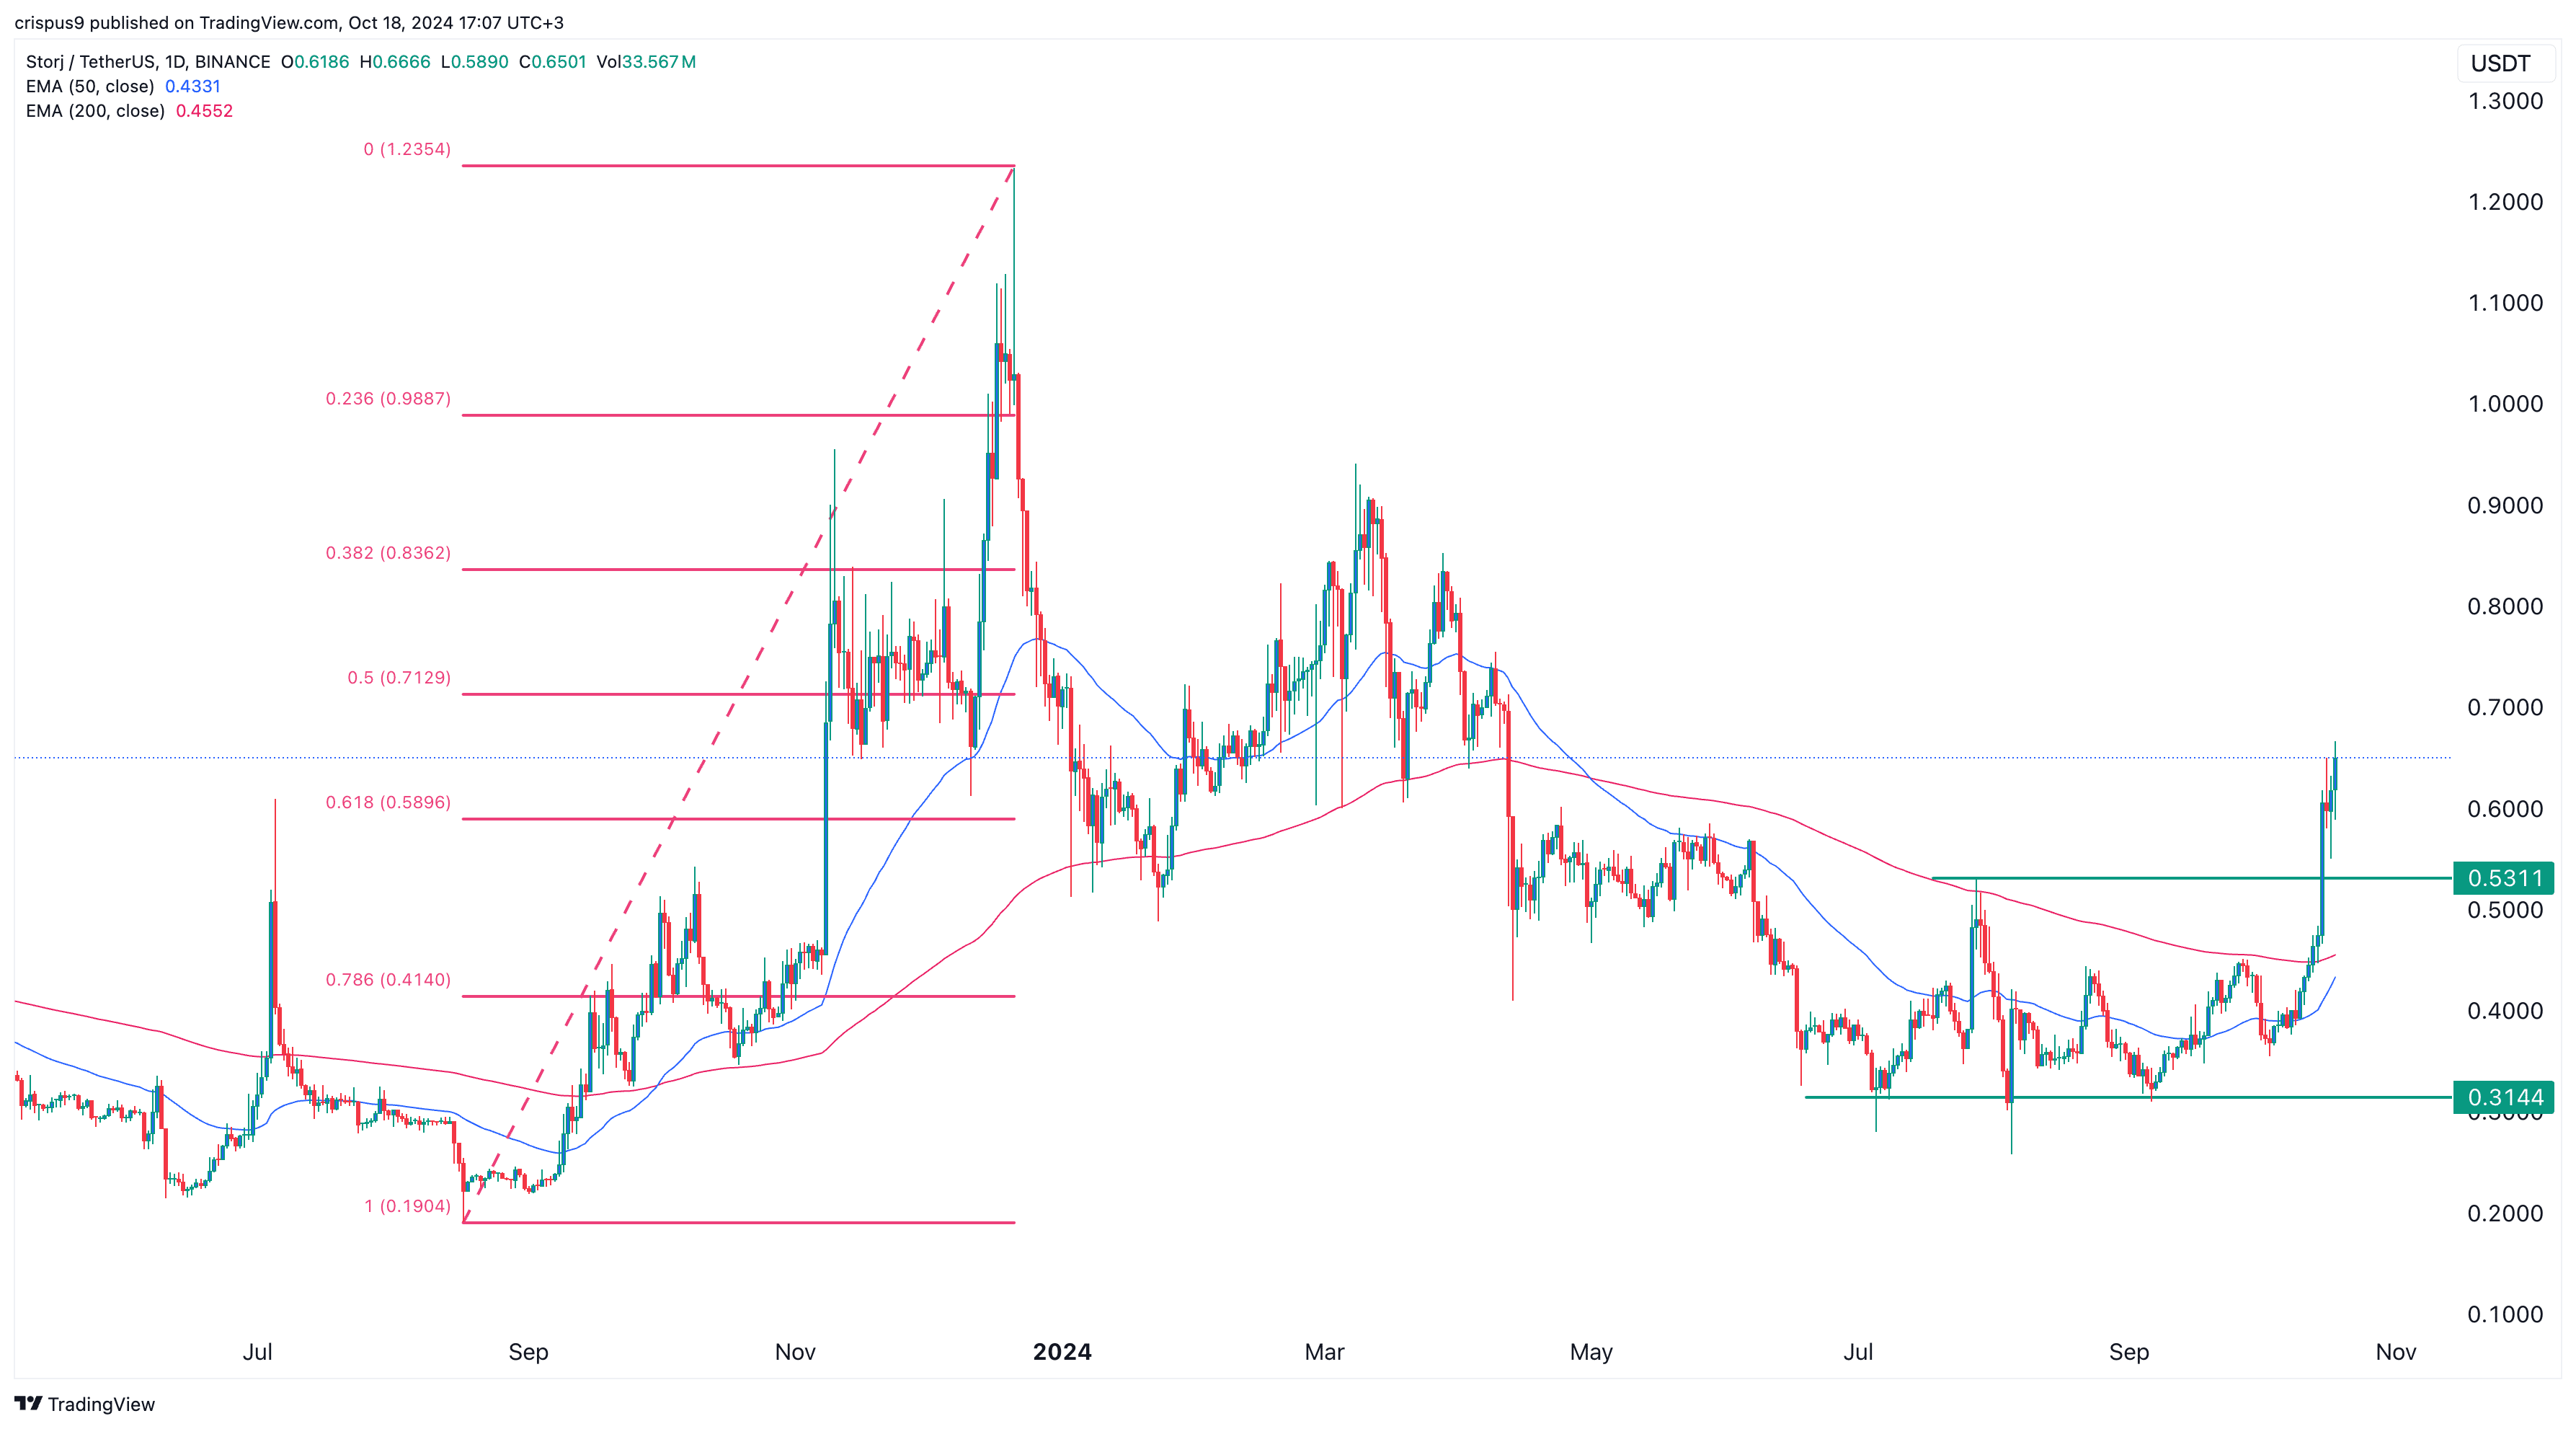The height and width of the screenshot is (1429, 2576).
Task: Click the May label on time axis
Action: point(1591,1352)
